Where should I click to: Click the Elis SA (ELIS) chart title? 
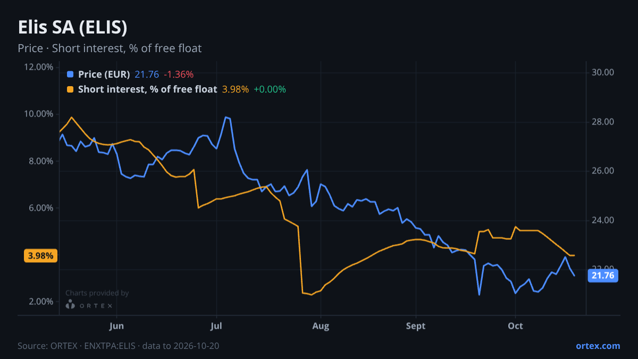72,27
